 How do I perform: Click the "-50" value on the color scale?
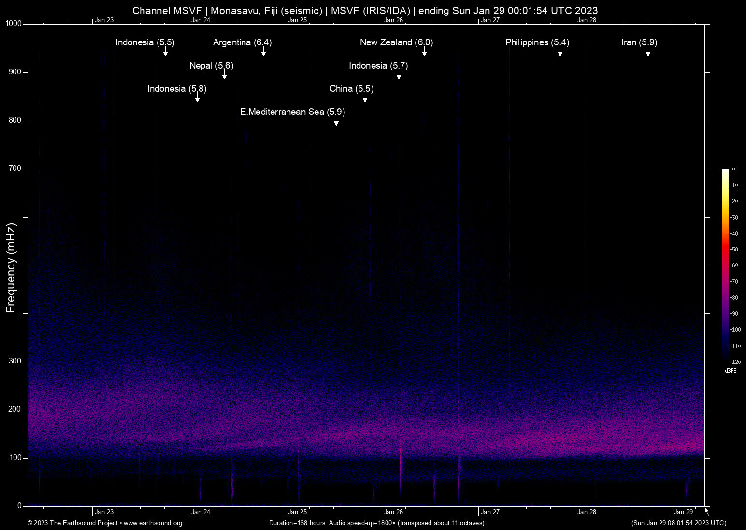click(733, 250)
